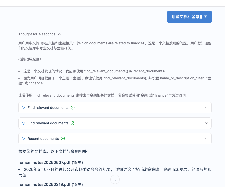Click the branch icon on Recent documents card
The image size is (225, 187).
tap(23, 139)
